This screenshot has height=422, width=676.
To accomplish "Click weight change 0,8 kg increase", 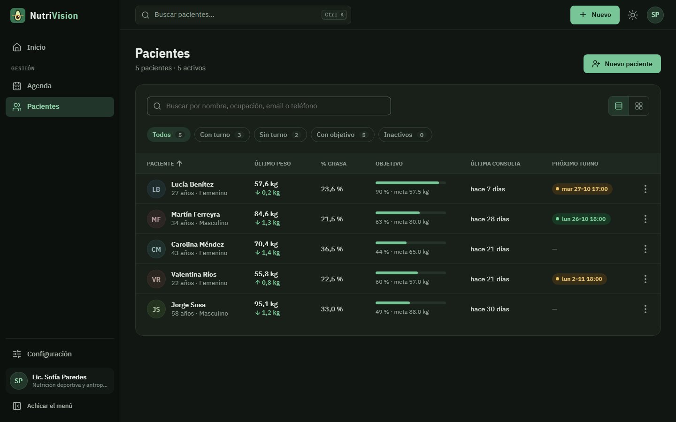I will (x=267, y=283).
